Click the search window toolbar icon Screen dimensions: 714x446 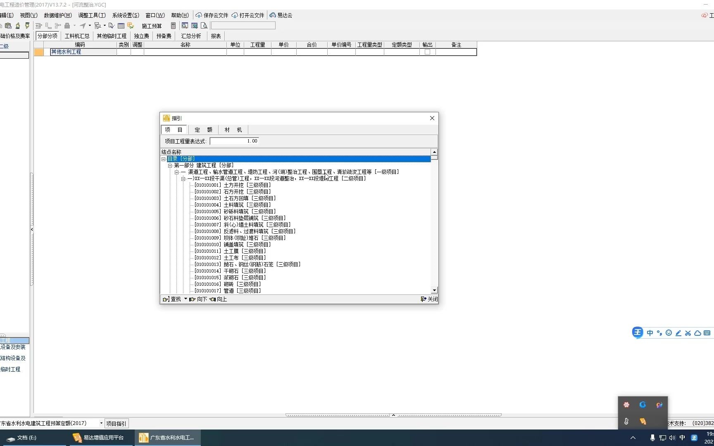tap(185, 26)
